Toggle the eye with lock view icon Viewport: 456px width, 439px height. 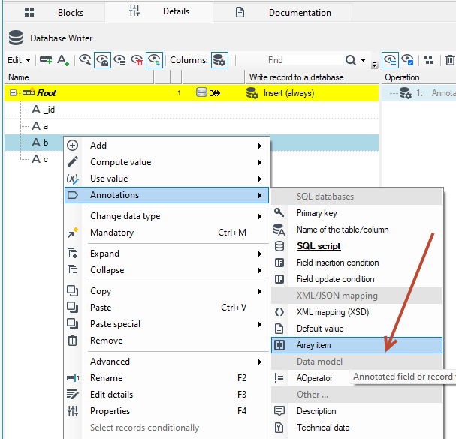click(102, 60)
